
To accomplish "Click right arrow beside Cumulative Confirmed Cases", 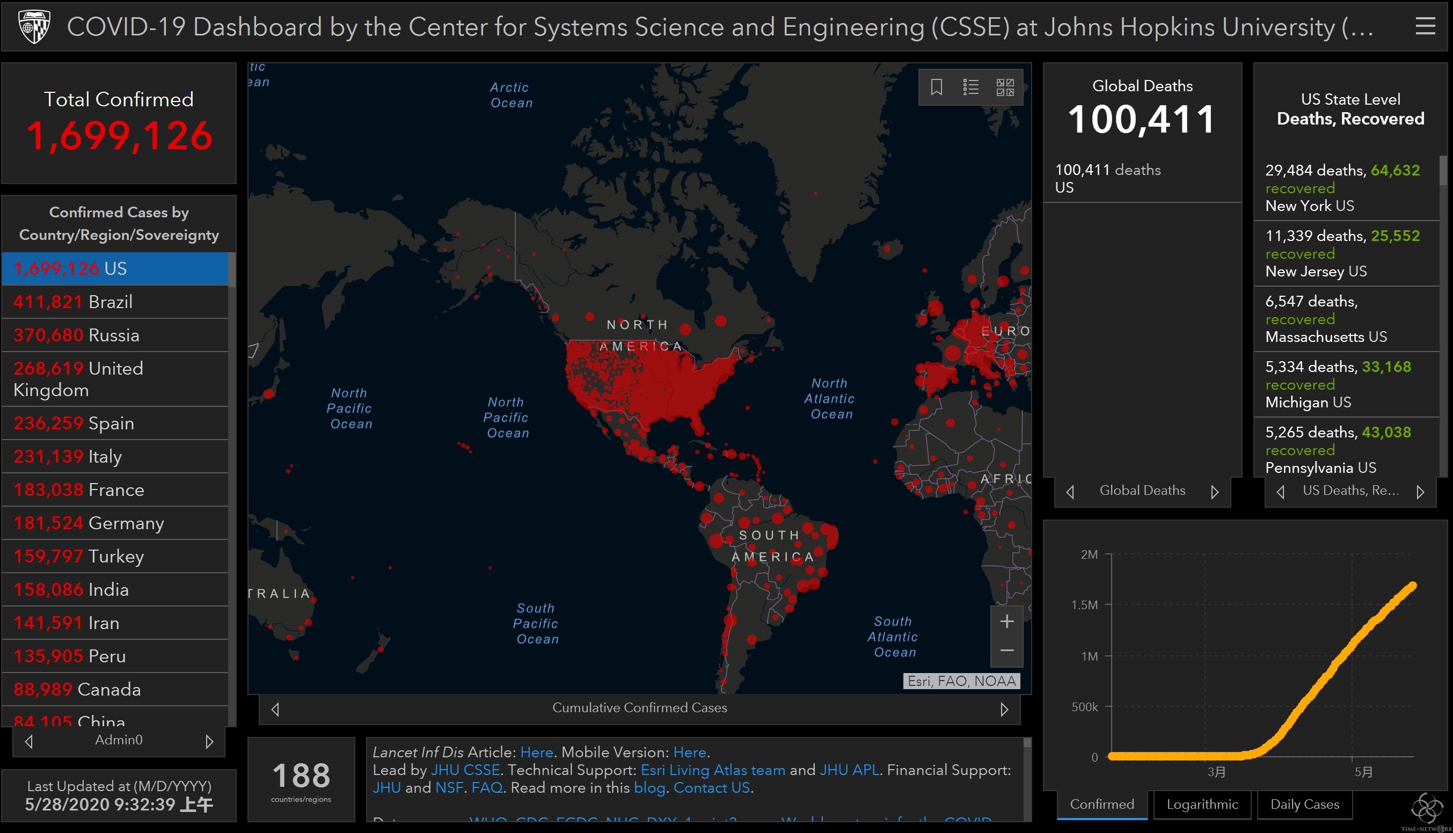I will pos(1004,710).
